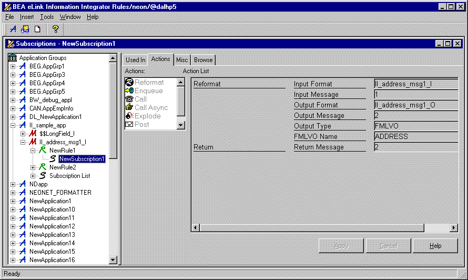
Task: Click the BEG.AppGrp1 application icon
Action: pyautogui.click(x=23, y=66)
